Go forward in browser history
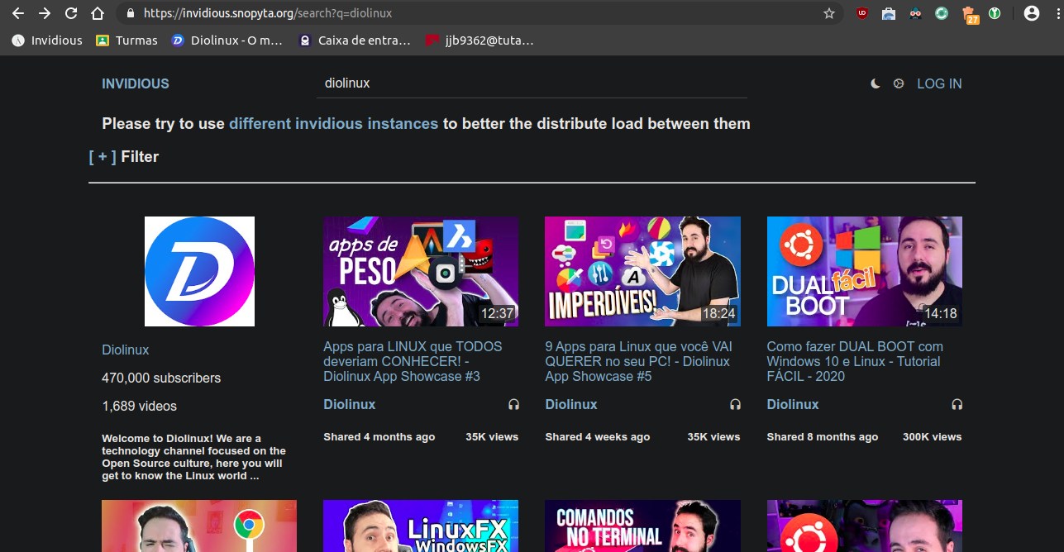 pos(45,13)
